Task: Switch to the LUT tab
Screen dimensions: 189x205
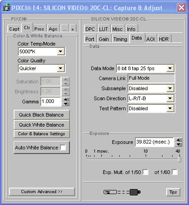Action: [x=104, y=29]
